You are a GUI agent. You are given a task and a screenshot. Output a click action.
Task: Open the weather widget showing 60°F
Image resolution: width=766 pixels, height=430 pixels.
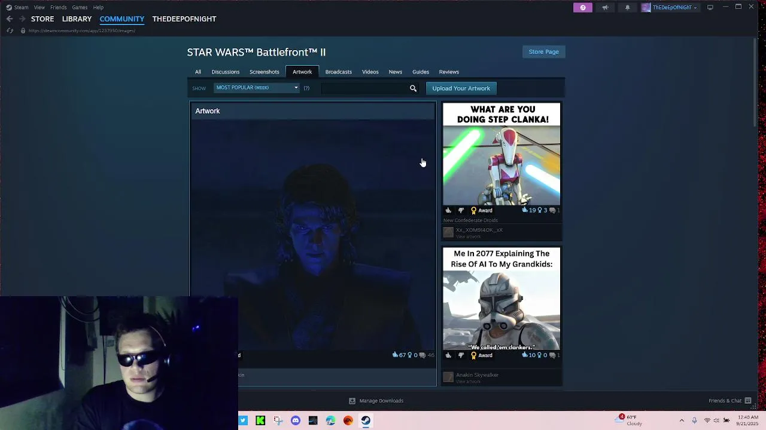(630, 420)
